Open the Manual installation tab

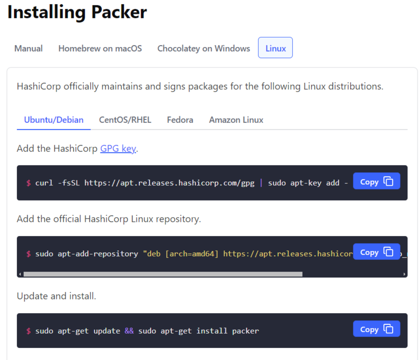pyautogui.click(x=28, y=48)
